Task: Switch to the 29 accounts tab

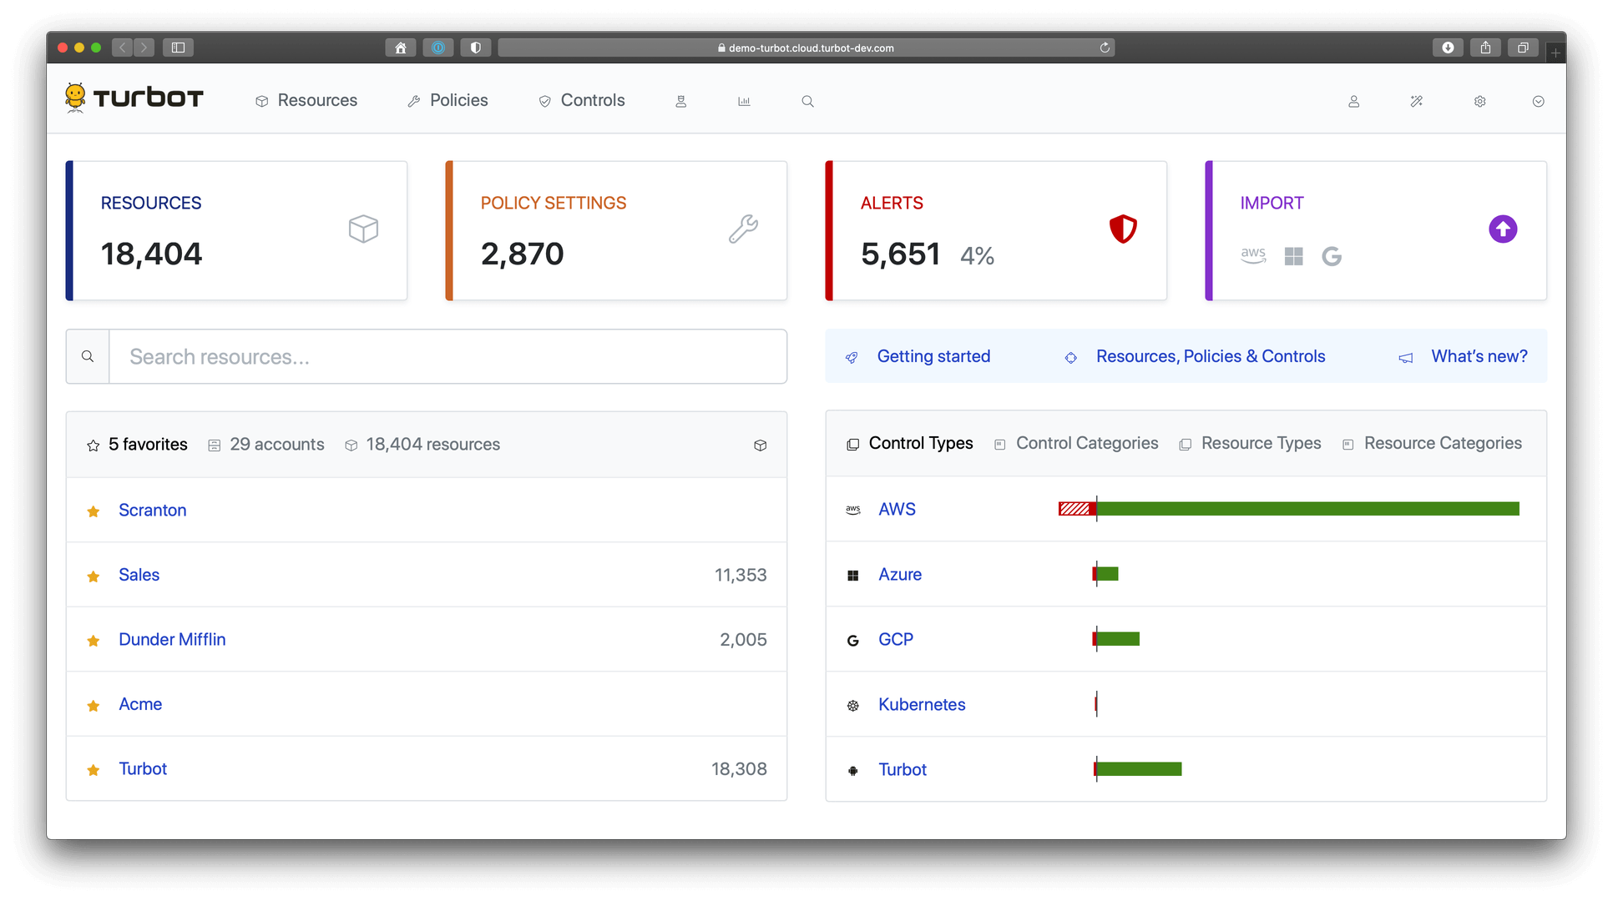Action: point(266,445)
